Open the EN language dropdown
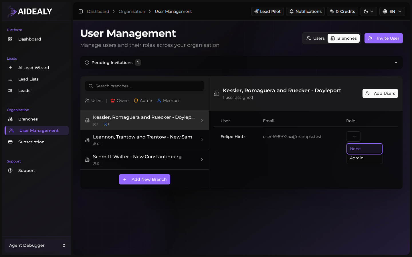Image resolution: width=412 pixels, height=257 pixels. pyautogui.click(x=392, y=11)
